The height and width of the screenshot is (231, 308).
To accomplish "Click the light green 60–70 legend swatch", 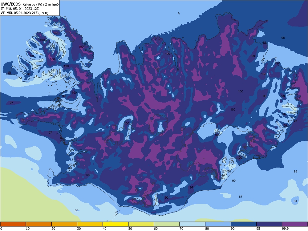I will (167, 224).
